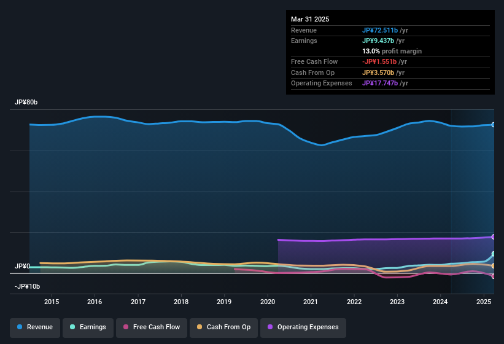Click the 2016 x-axis label

pos(95,302)
